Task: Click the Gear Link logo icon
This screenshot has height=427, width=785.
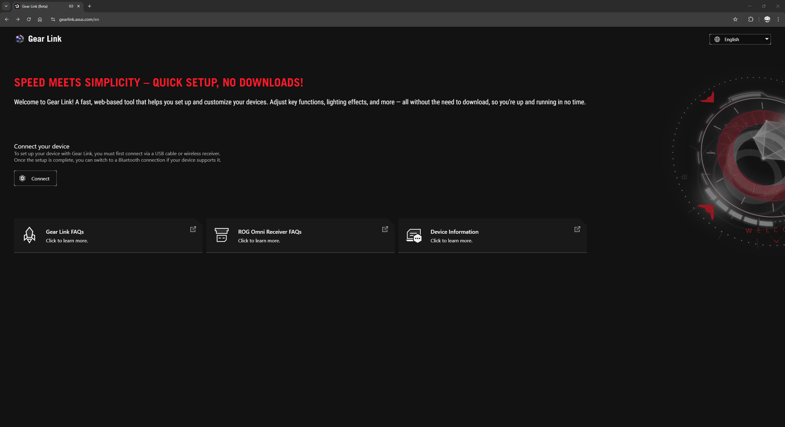Action: click(20, 39)
